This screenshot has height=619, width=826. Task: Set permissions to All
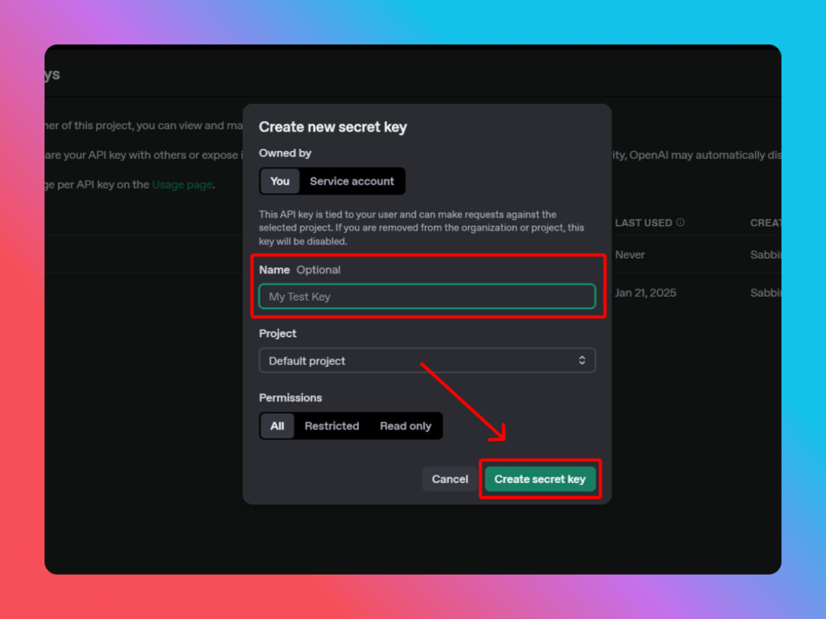(277, 426)
